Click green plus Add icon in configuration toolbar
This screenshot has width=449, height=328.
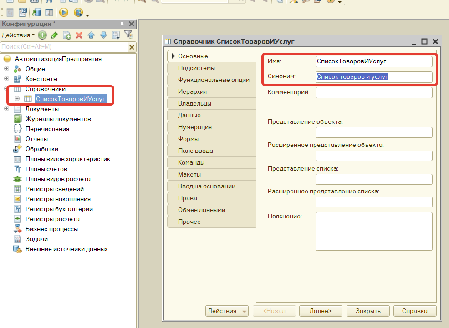[x=42, y=35]
